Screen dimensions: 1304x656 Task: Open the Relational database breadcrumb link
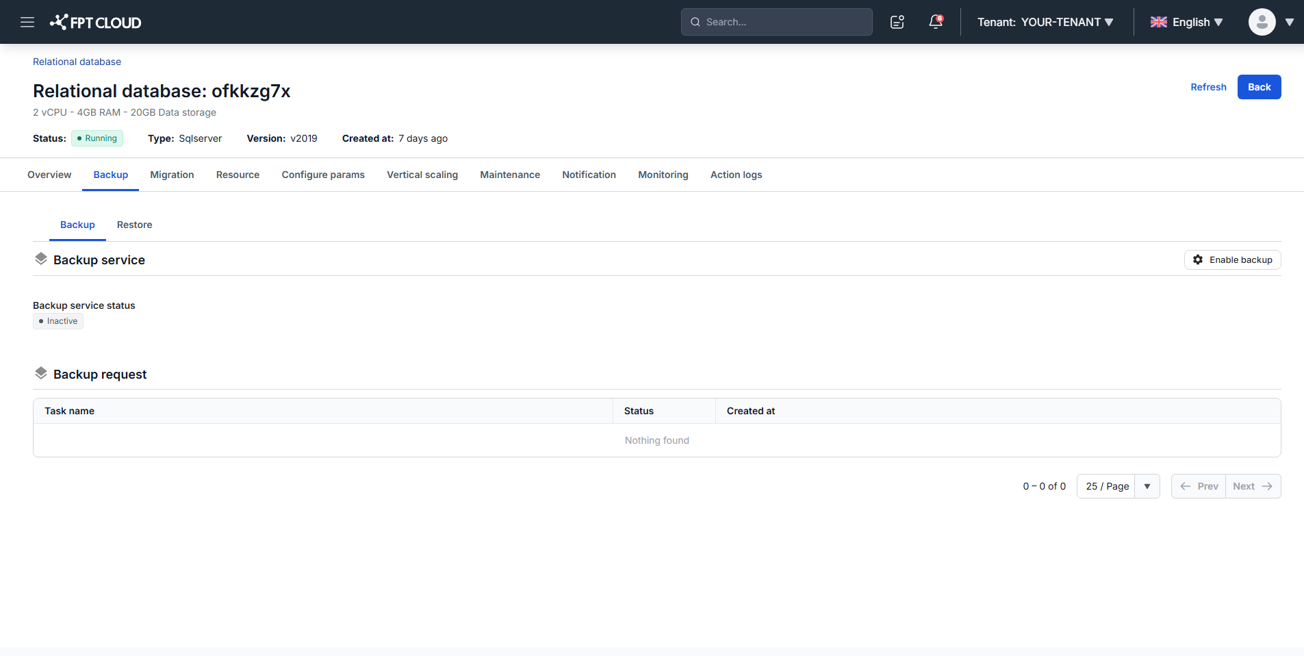(x=77, y=62)
